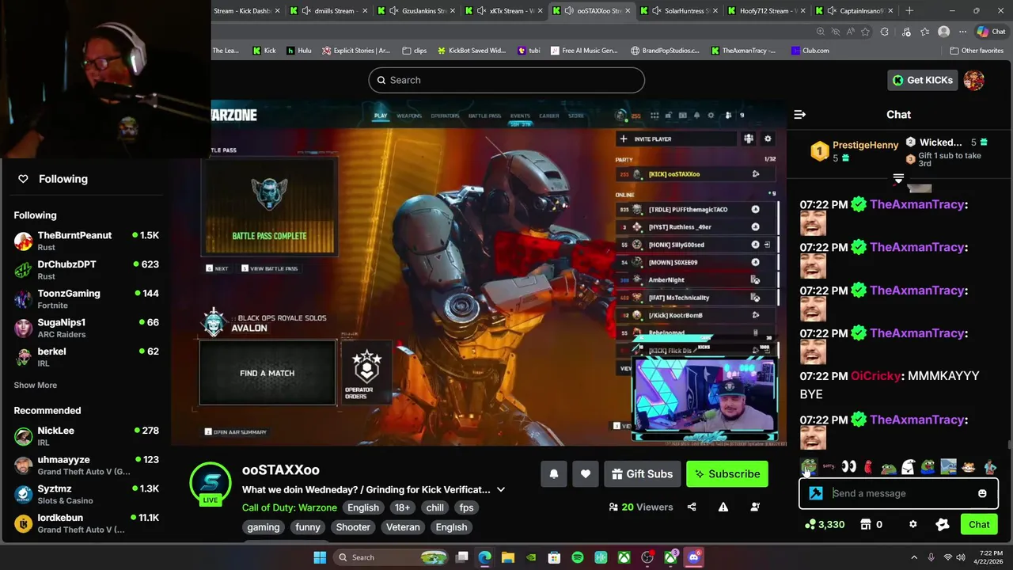1013x570 pixels.
Task: Open TheBurntPeanut channel in sidebar
Action: 85,241
